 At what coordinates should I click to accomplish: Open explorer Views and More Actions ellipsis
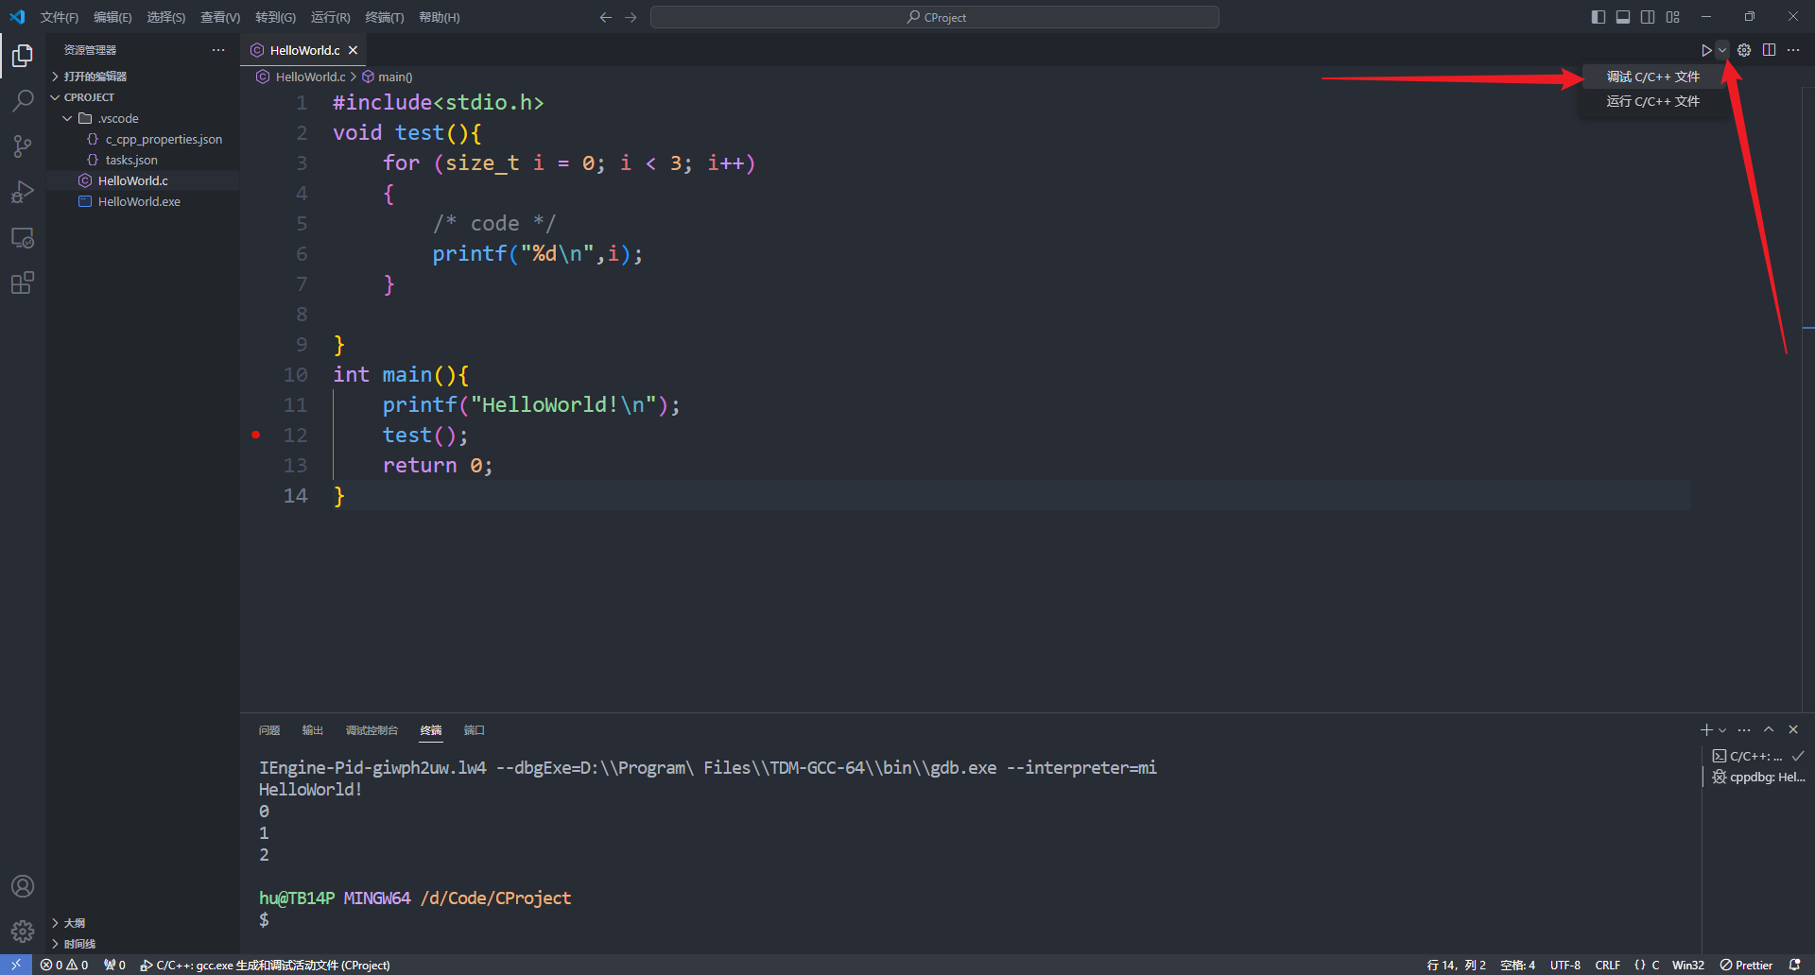click(x=218, y=50)
